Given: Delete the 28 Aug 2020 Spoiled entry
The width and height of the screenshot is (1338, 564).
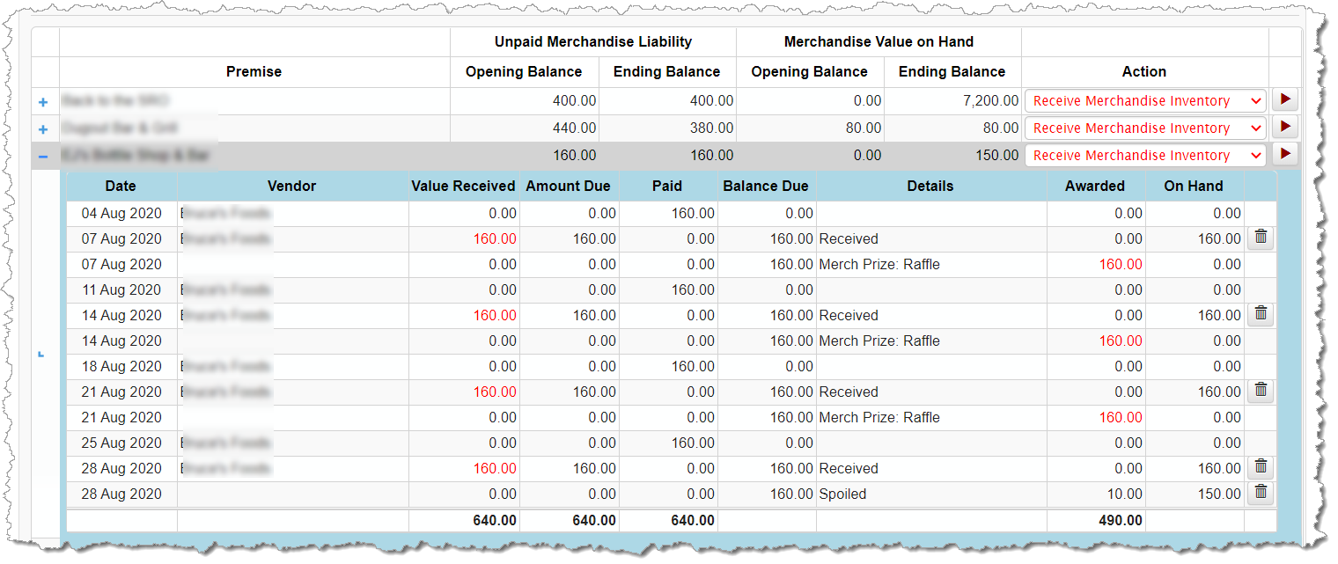Looking at the screenshot, I should pyautogui.click(x=1261, y=493).
